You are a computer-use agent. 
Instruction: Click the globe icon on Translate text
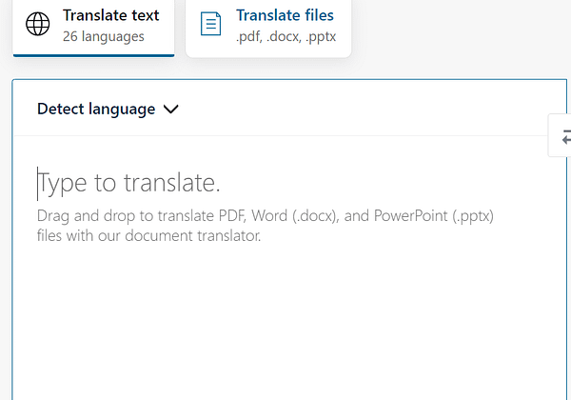click(38, 26)
